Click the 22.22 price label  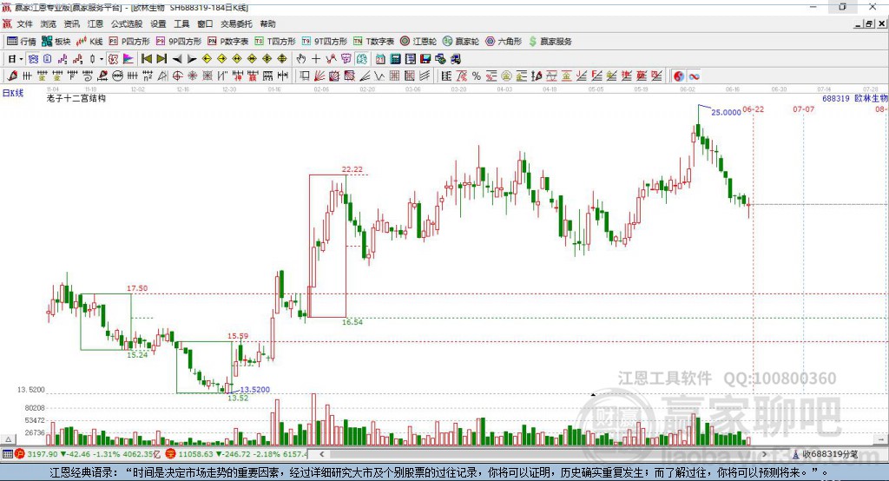pos(352,169)
